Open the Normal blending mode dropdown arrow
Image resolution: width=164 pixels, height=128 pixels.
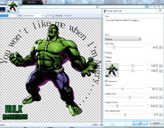tap(65, 16)
